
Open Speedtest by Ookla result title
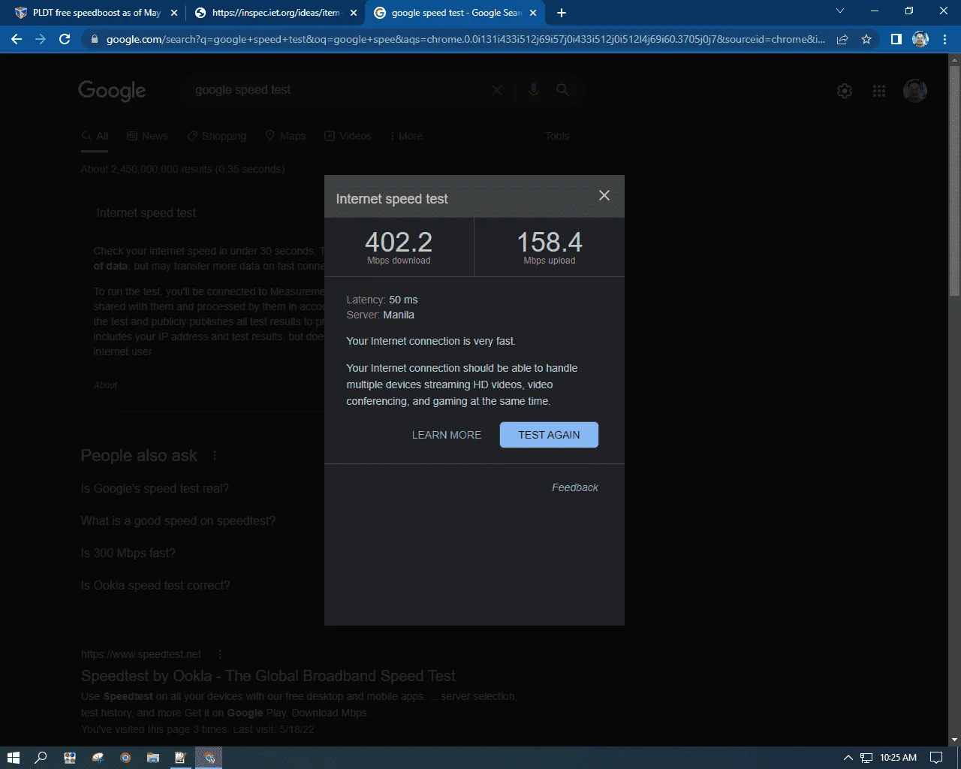(x=268, y=676)
